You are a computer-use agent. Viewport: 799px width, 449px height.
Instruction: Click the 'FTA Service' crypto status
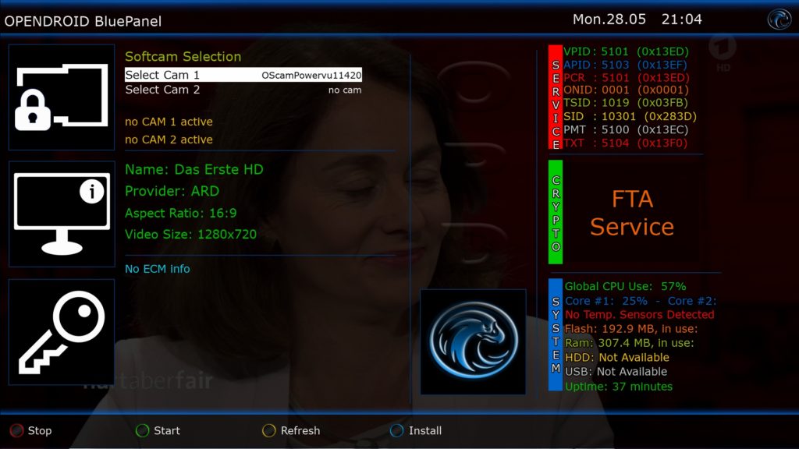632,213
